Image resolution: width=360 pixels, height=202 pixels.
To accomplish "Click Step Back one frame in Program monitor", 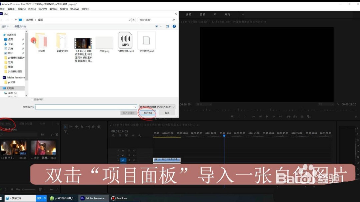I will click(260, 116).
